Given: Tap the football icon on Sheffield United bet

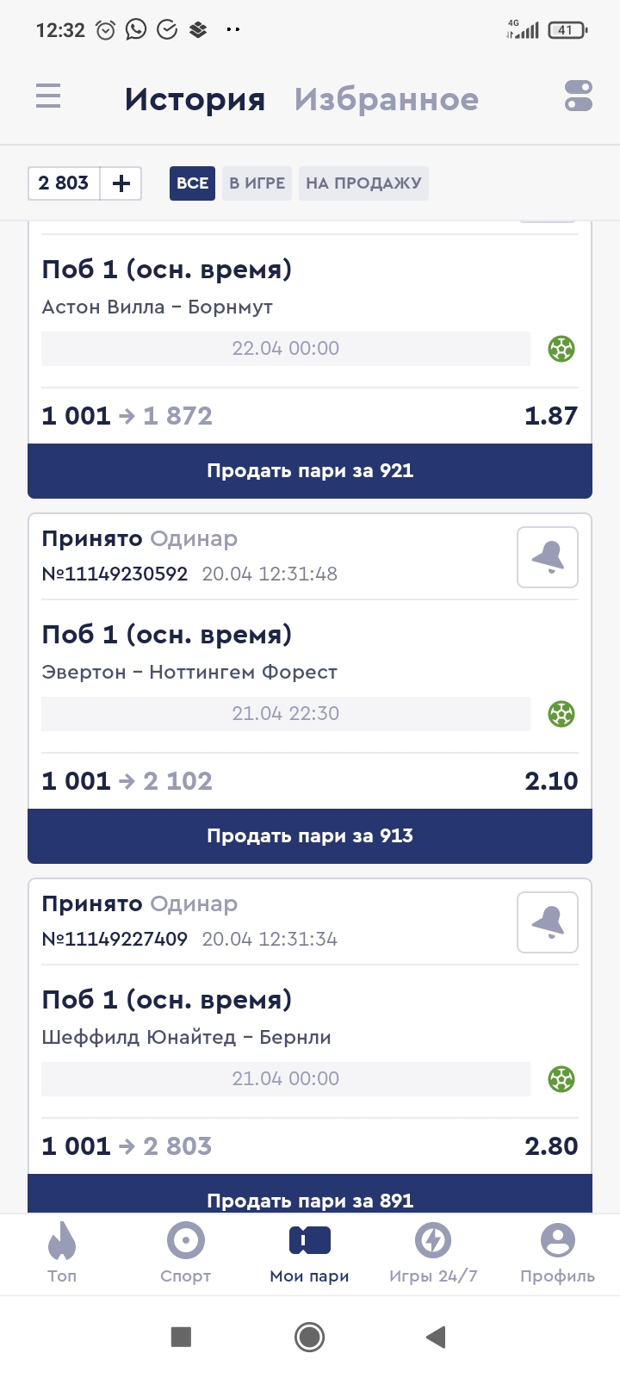Looking at the screenshot, I should pyautogui.click(x=561, y=1079).
